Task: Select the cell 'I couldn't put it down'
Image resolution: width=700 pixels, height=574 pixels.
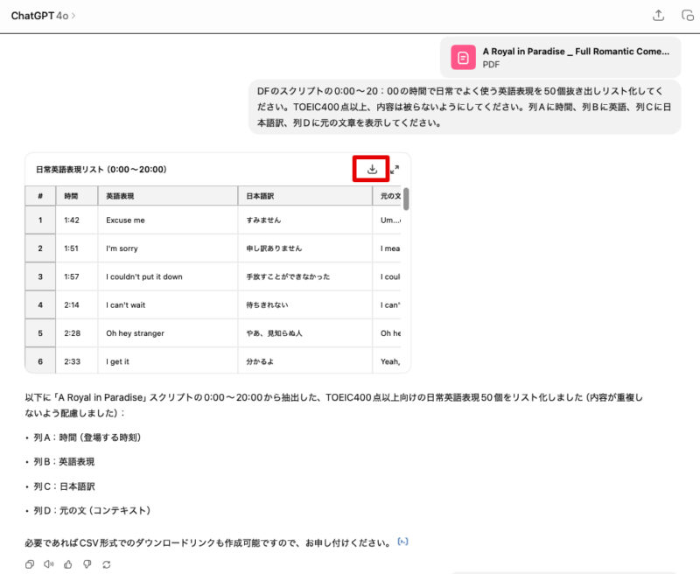Action: [168, 276]
